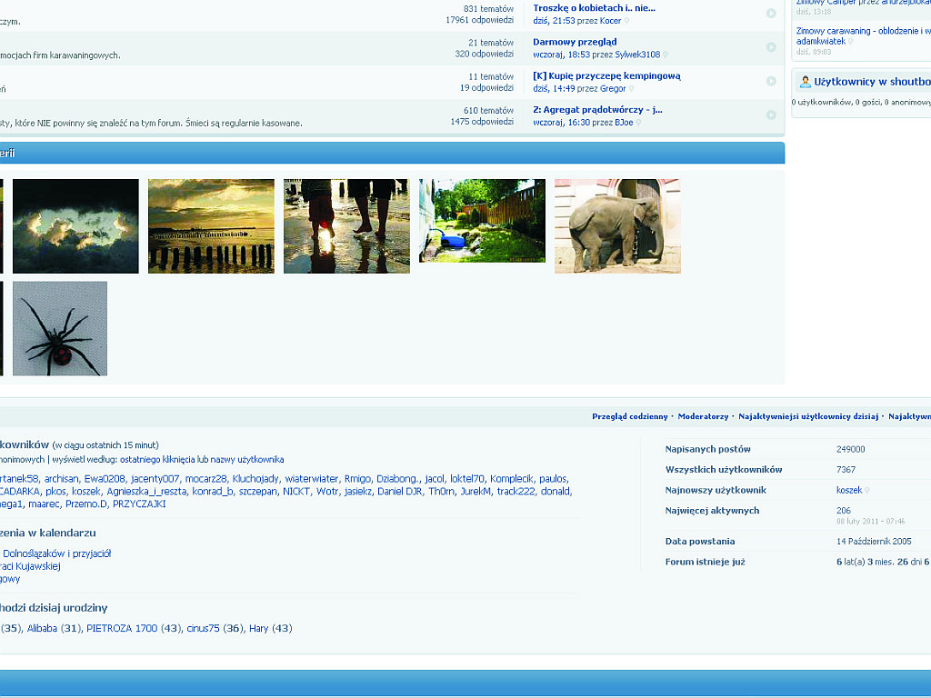This screenshot has height=698, width=931.
Task: Open the garden with wooden fence thumbnail
Action: click(482, 221)
